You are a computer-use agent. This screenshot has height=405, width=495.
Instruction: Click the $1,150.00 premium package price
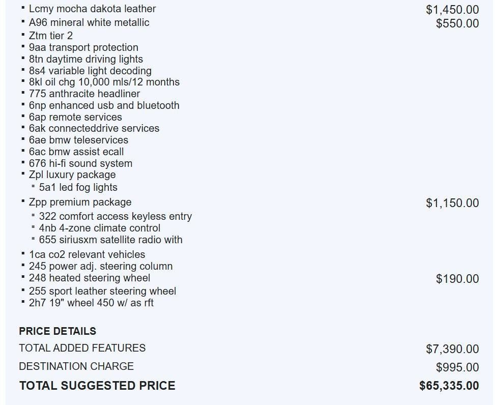click(452, 203)
